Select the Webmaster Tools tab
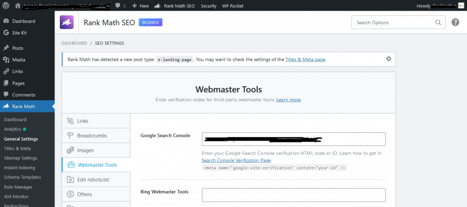The image size is (467, 207). point(96,165)
